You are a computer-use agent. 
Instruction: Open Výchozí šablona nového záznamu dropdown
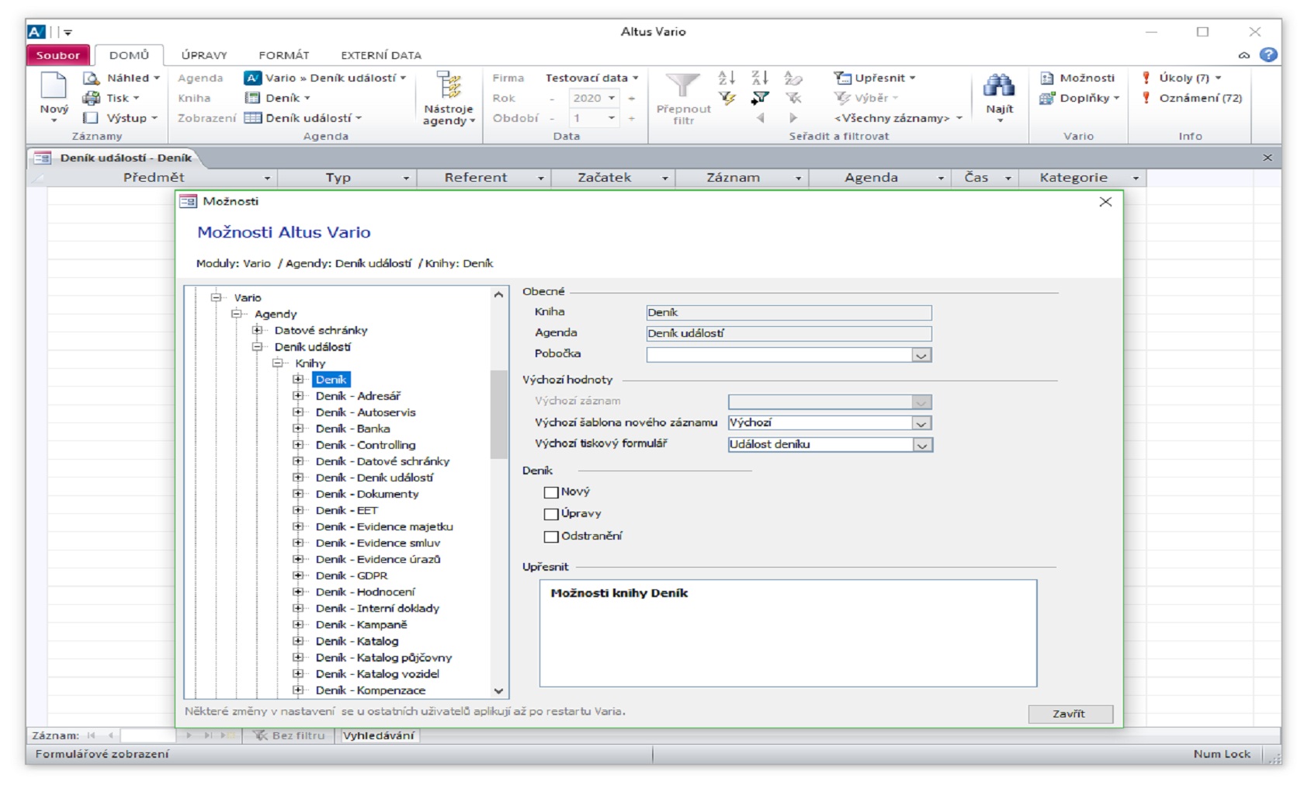(921, 423)
